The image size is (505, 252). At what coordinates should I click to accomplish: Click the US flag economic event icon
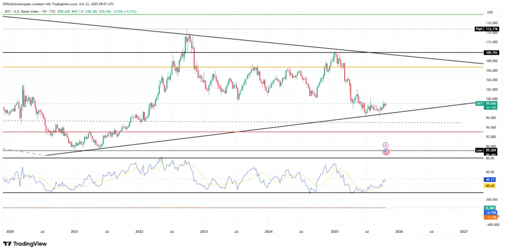coord(386,152)
